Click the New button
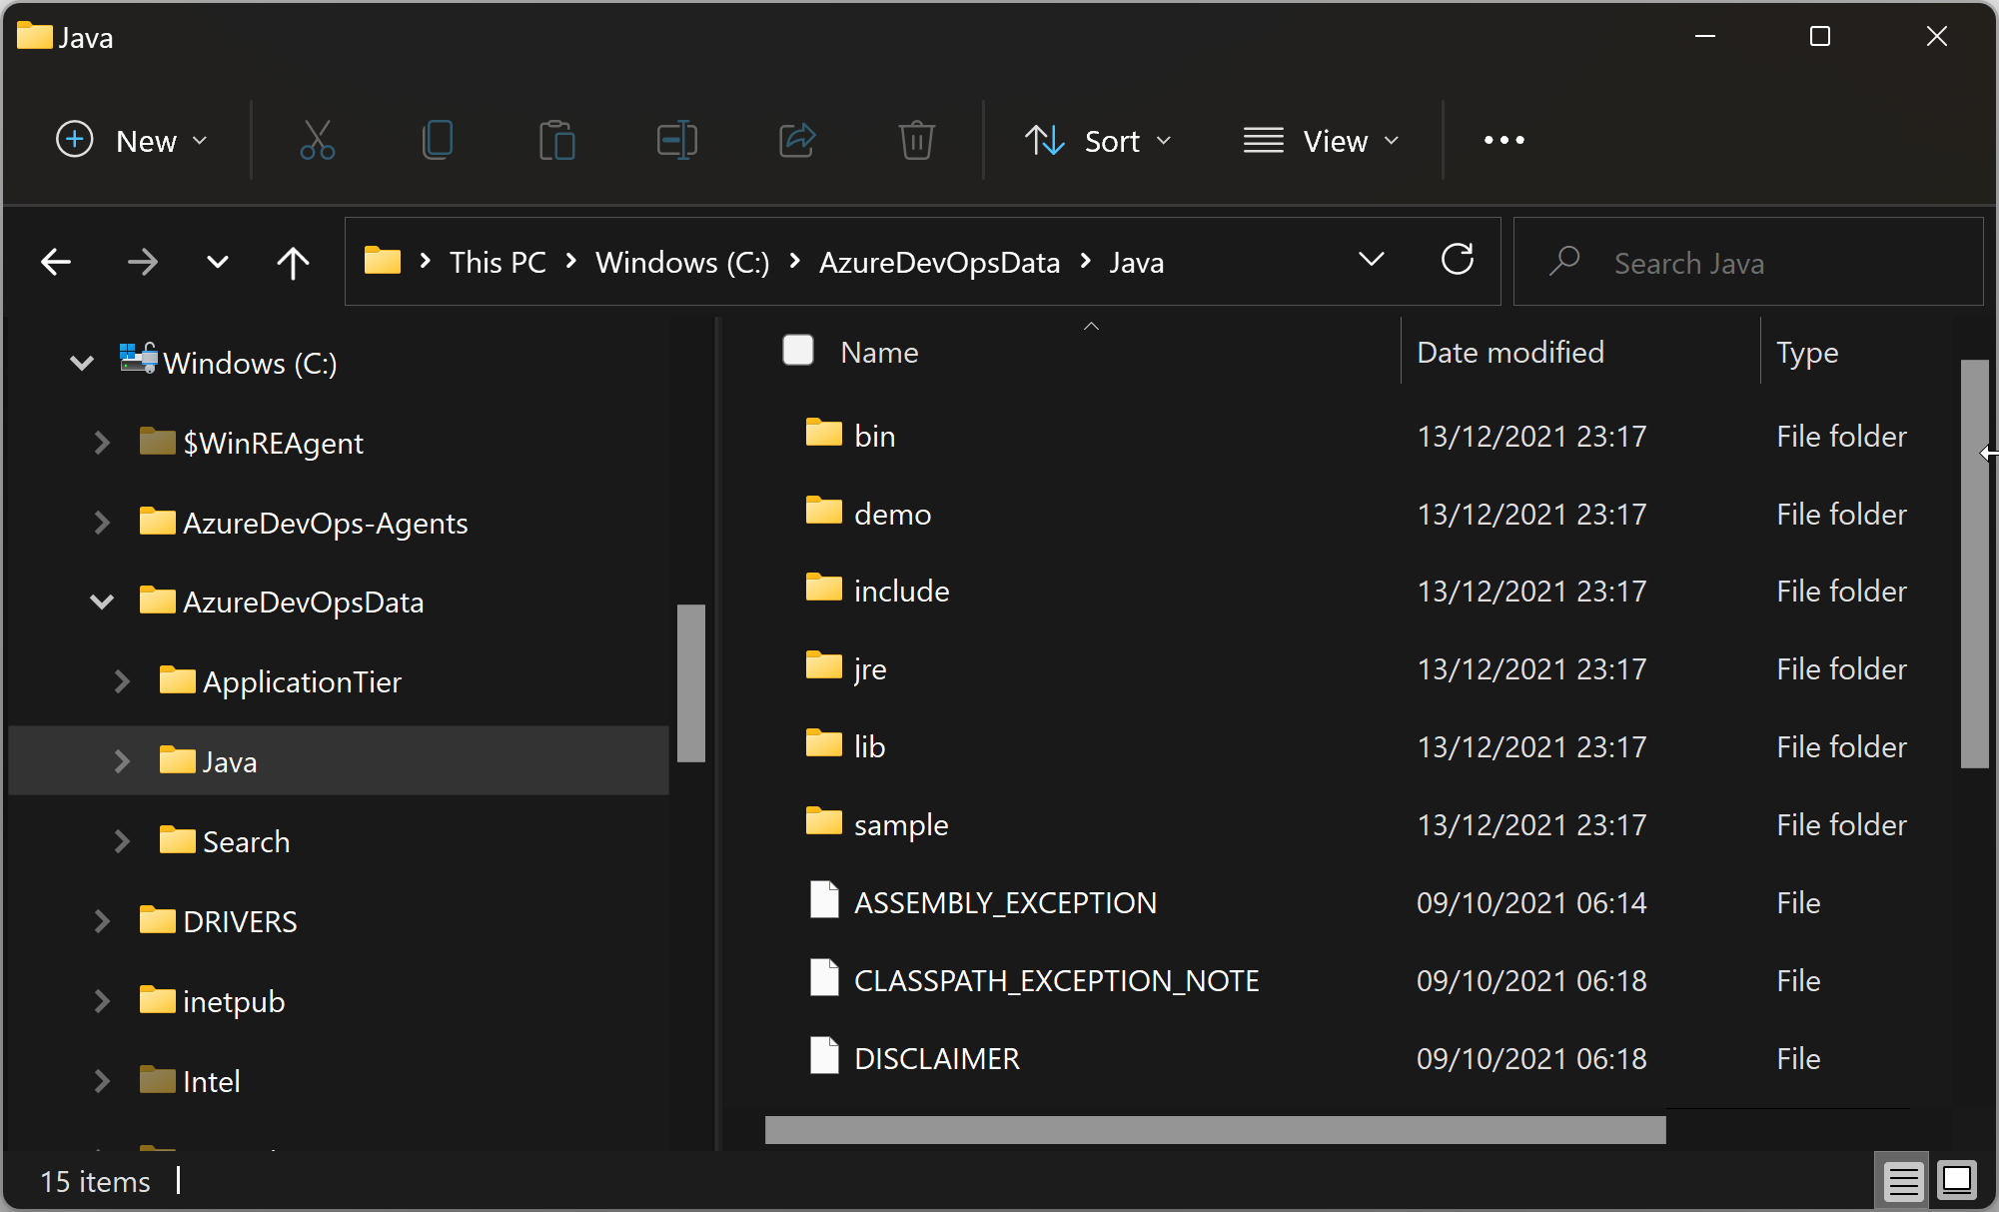This screenshot has width=1999, height=1212. [132, 141]
